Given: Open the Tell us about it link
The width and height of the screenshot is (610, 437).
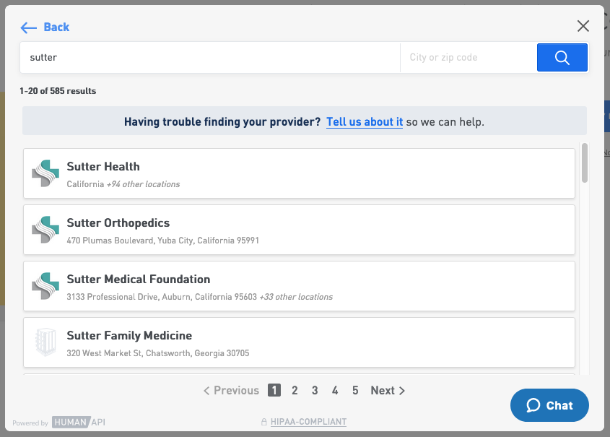Looking at the screenshot, I should point(365,122).
